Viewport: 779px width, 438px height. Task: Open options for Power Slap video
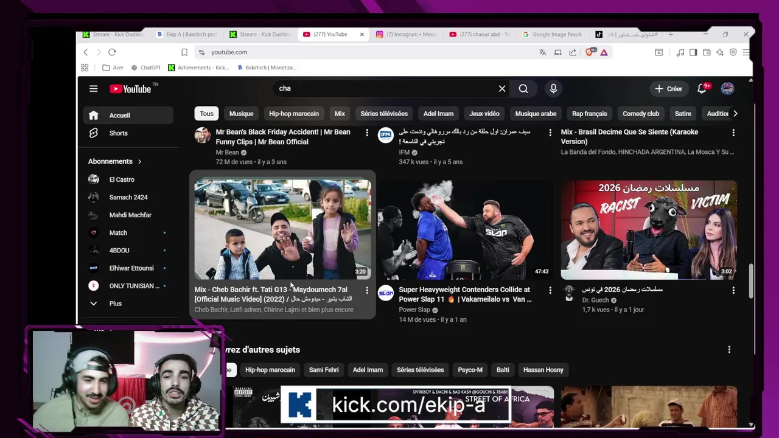(x=550, y=291)
